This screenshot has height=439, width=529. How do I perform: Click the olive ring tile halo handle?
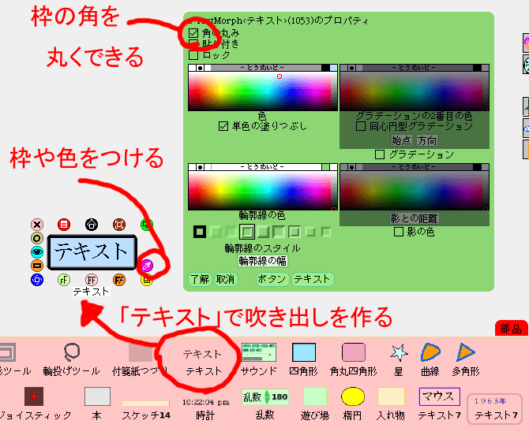pyautogui.click(x=37, y=238)
